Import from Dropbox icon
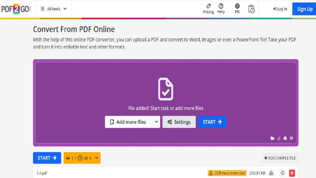This screenshot has height=178, width=316. [291, 138]
